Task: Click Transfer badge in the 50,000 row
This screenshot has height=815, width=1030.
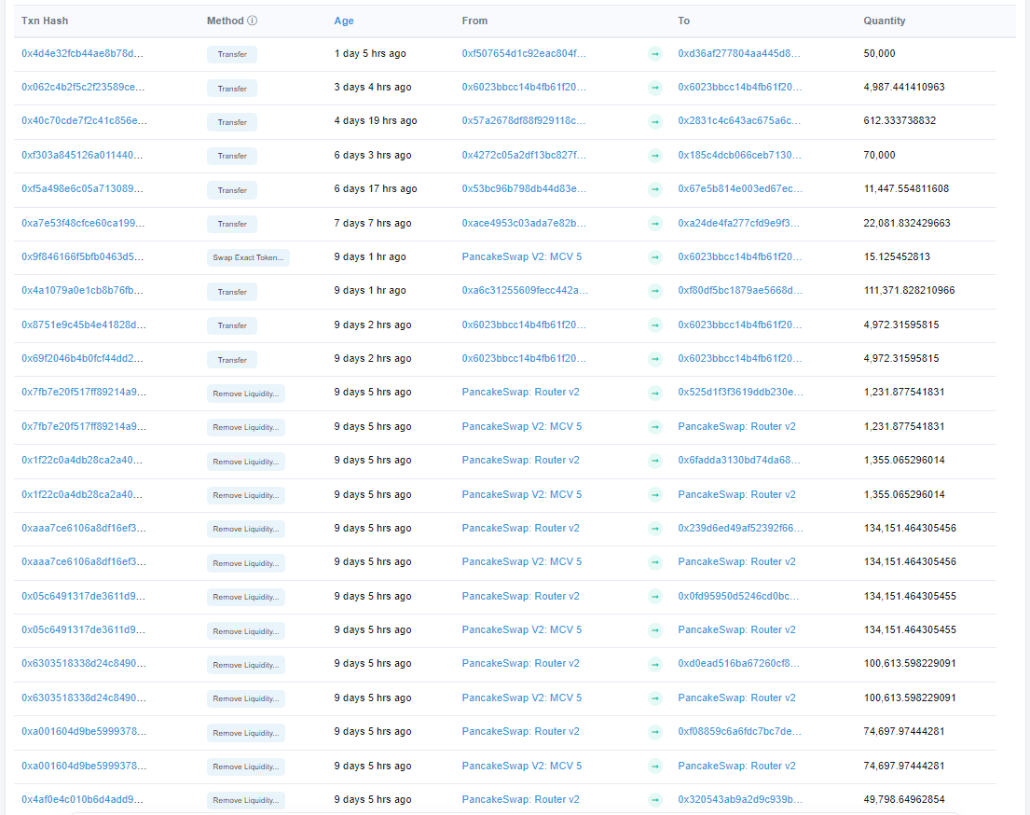Action: coord(232,54)
